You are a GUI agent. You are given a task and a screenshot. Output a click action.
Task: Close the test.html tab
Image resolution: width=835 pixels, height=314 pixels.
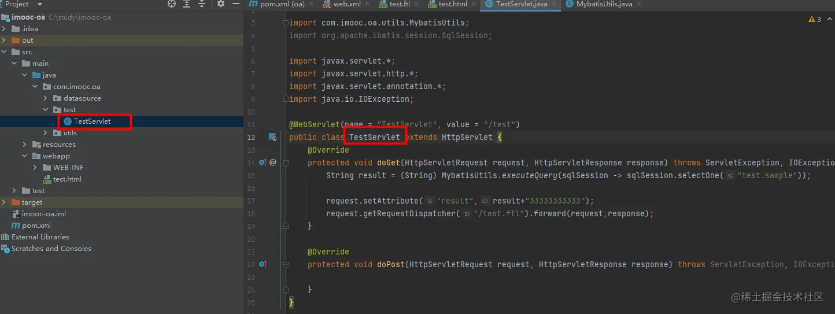tap(474, 4)
